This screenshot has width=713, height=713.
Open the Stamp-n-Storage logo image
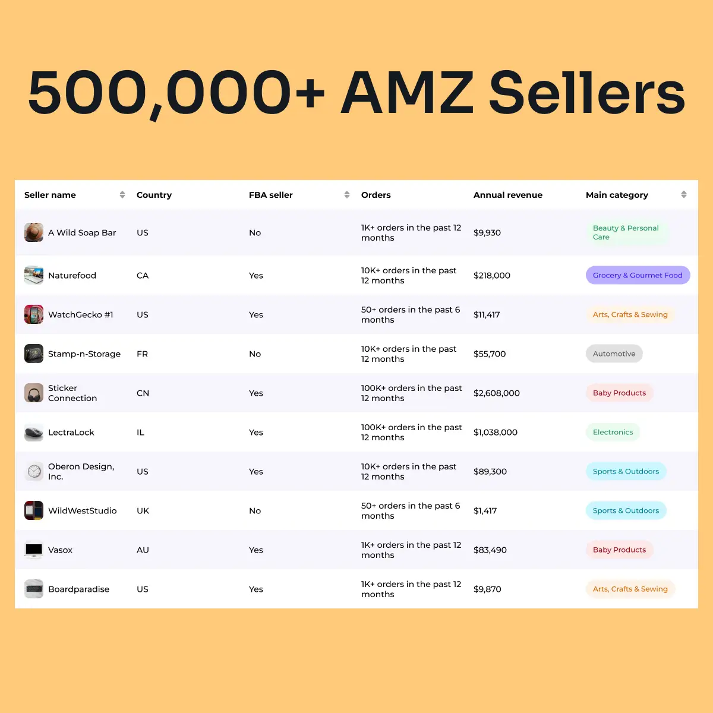pyautogui.click(x=34, y=353)
